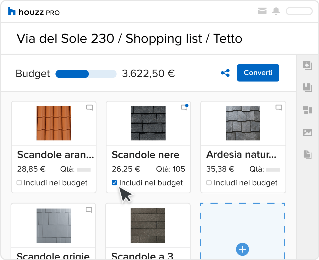319x260 pixels.
Task: Select the orange roof tiles thumbnail
Action: [x=54, y=123]
